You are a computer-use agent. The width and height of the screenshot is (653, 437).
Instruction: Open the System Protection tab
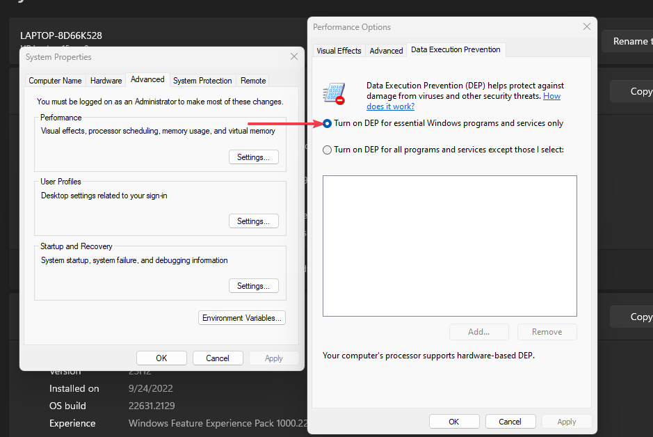pyautogui.click(x=202, y=81)
